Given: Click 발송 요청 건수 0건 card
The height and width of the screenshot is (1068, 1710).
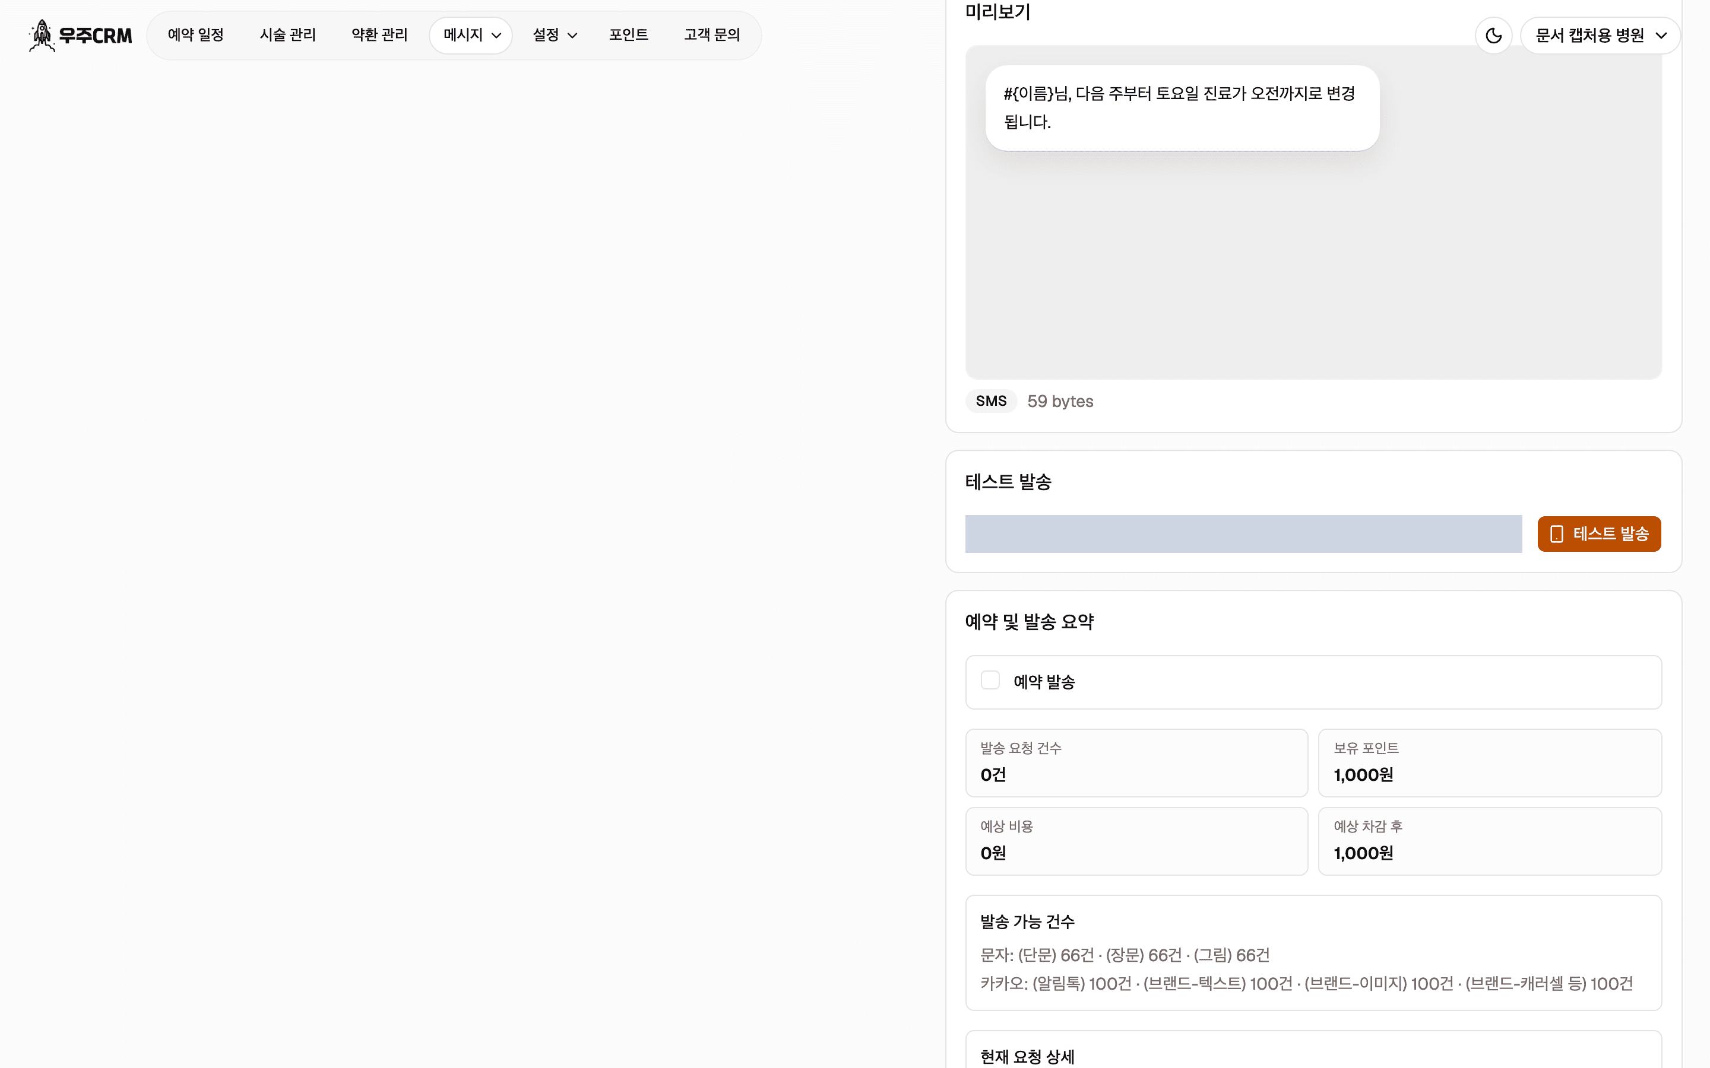Looking at the screenshot, I should pos(1136,763).
